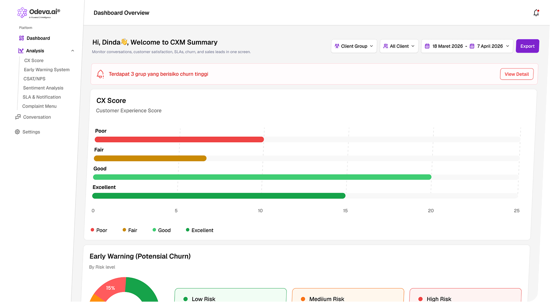Click the High Risk card
The image size is (551, 302).
point(465,295)
